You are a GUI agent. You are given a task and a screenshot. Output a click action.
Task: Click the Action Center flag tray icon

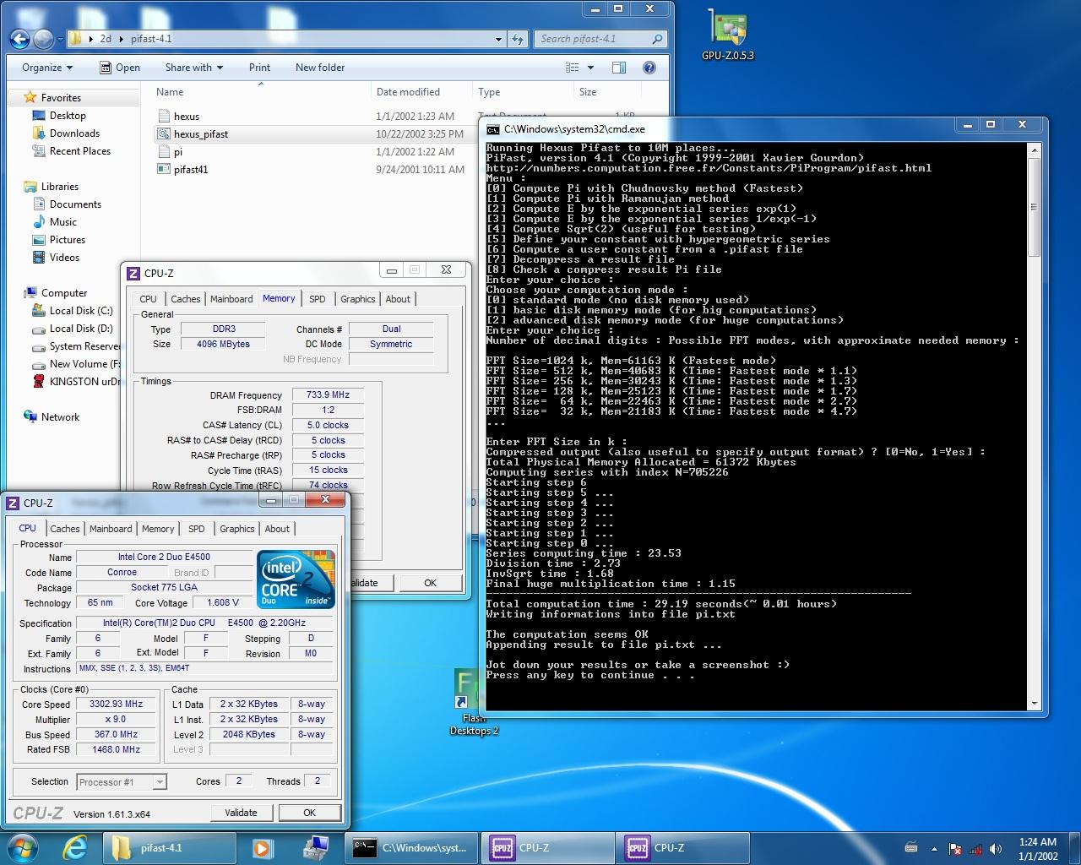[x=955, y=849]
